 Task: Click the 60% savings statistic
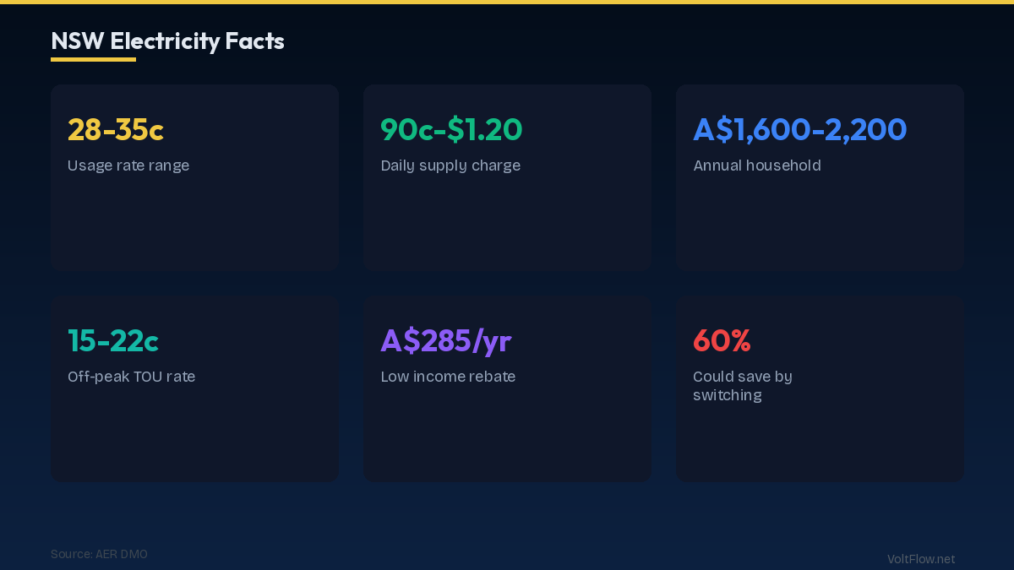(722, 341)
